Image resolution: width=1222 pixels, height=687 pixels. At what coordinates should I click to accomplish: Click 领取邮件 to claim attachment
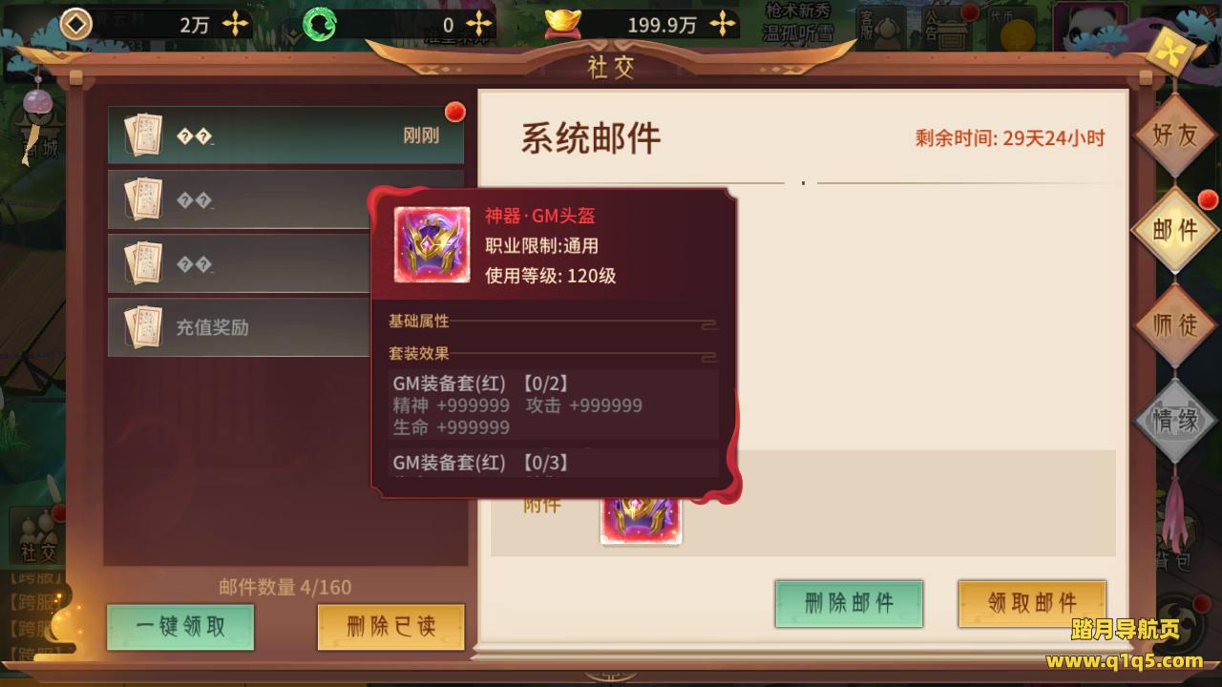tap(1032, 603)
